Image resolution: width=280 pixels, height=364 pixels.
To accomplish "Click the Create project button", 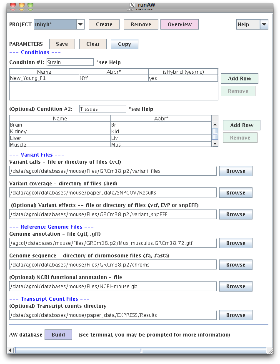I will [104, 25].
